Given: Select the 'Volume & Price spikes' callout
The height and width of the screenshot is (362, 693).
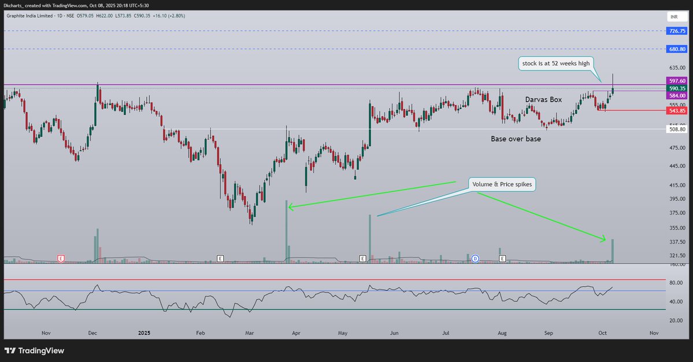Looking at the screenshot, I should click(x=502, y=184).
